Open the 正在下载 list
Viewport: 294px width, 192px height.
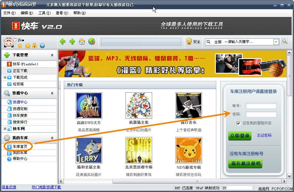point(20,71)
